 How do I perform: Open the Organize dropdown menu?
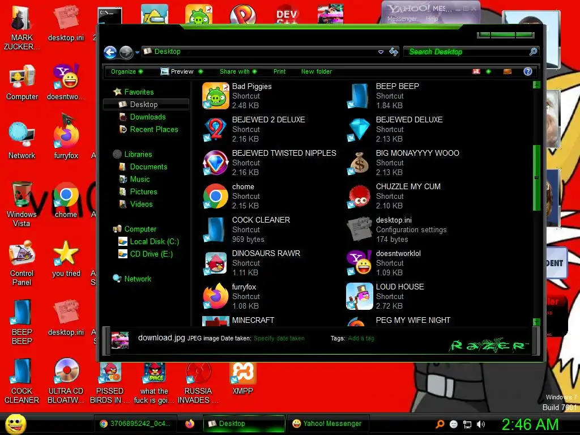(127, 71)
